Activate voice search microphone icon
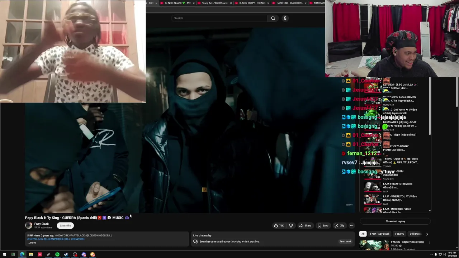 click(285, 18)
